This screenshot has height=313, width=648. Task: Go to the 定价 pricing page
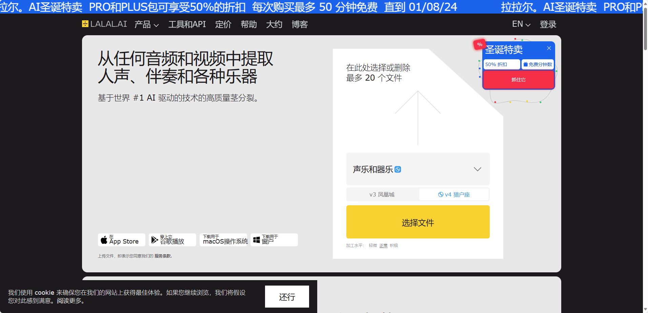click(x=223, y=24)
